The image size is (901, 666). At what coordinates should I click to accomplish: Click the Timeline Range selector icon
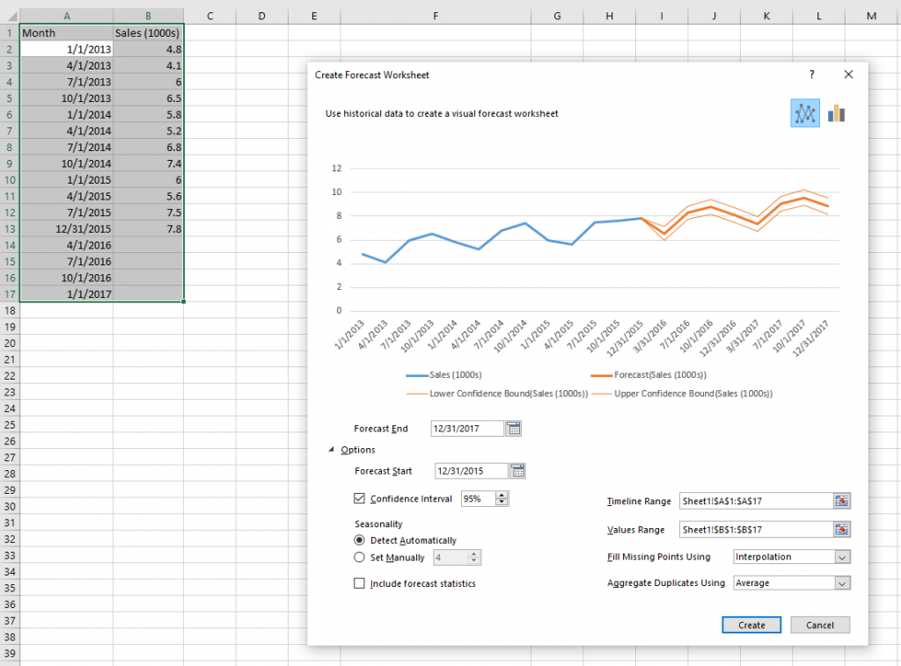pos(842,501)
